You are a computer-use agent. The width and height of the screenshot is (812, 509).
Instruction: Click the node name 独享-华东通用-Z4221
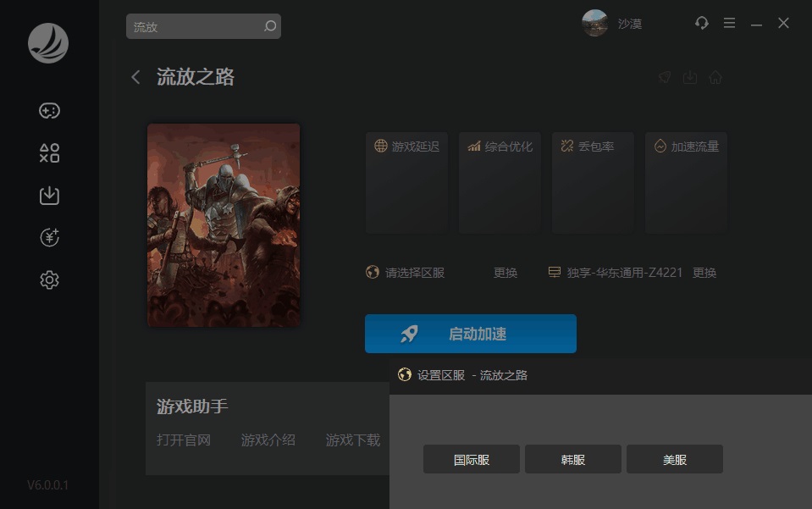(625, 273)
